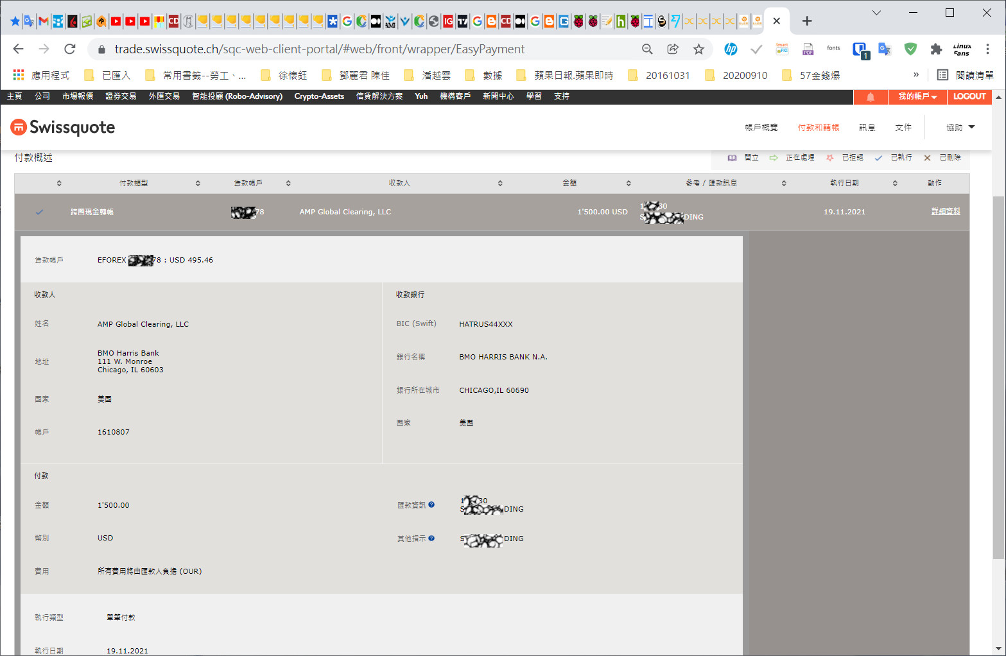Open the 市場報價 menu item

click(x=78, y=96)
